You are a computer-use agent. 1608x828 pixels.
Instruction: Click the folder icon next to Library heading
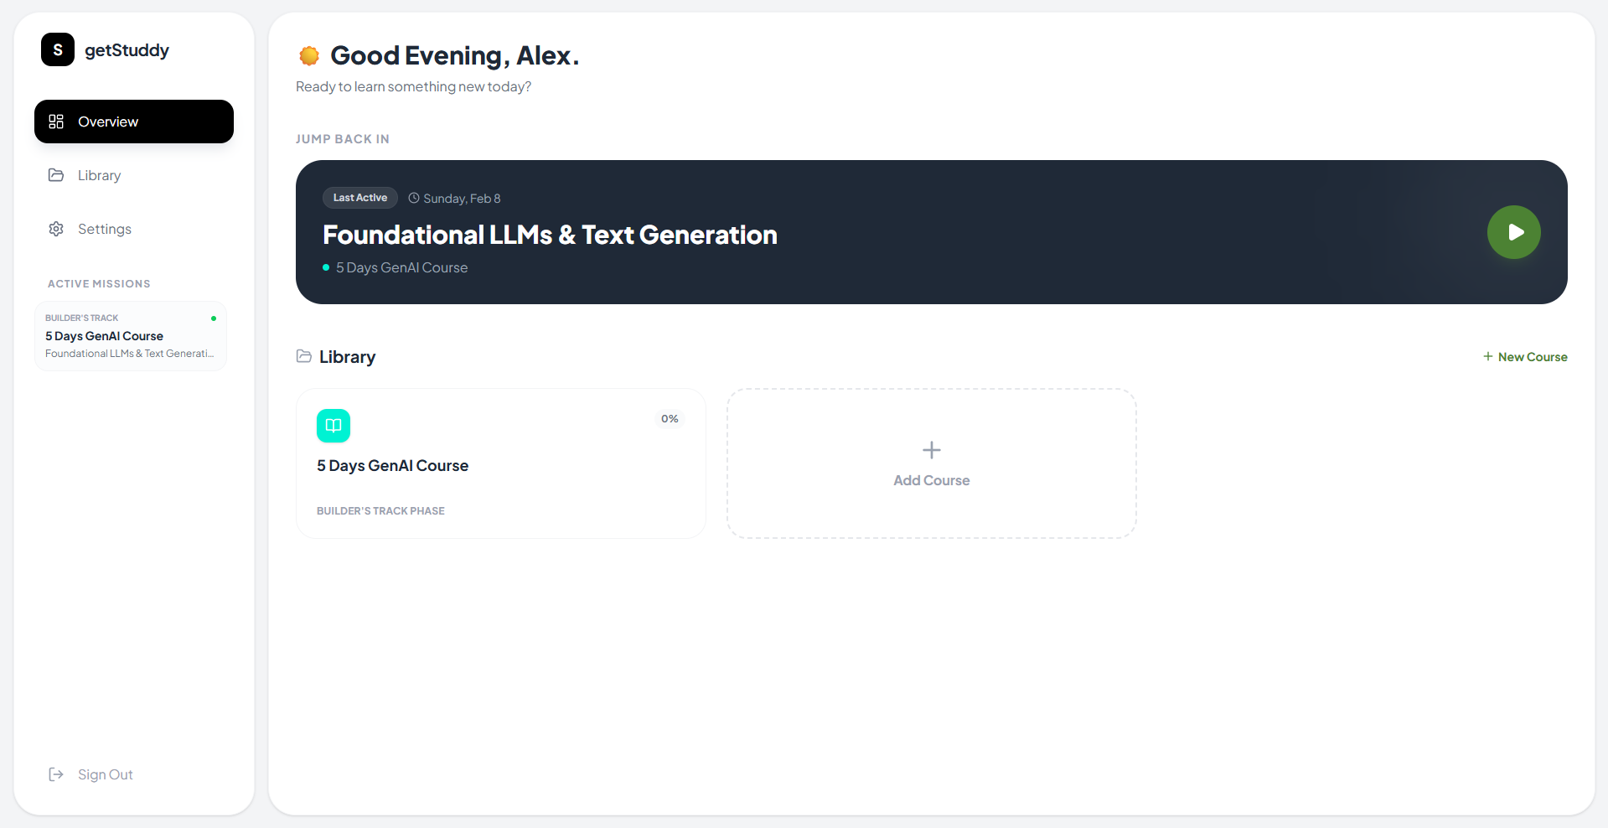coord(304,356)
